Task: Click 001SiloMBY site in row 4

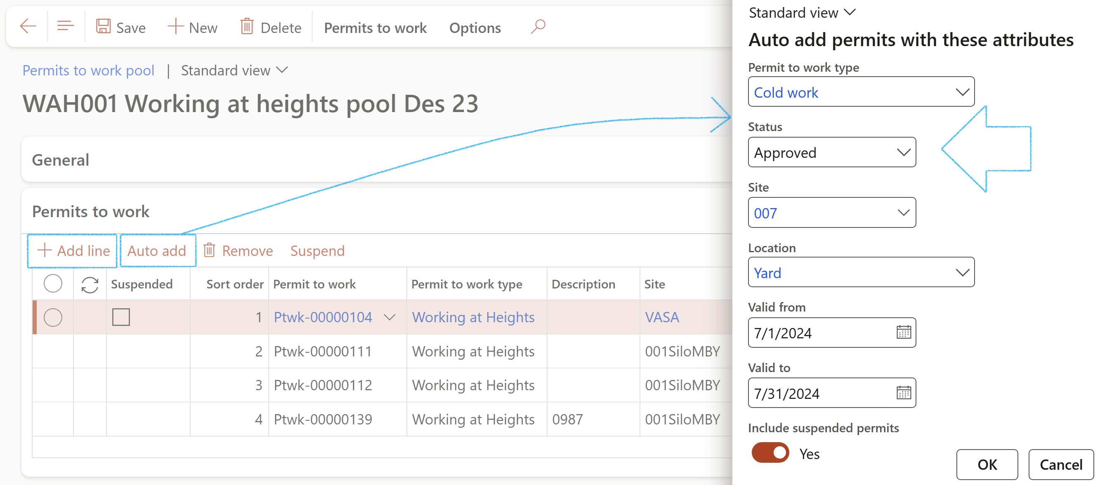Action: point(682,419)
